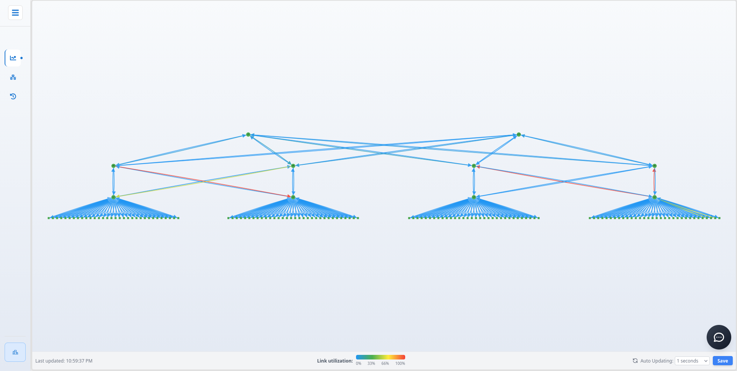737x371 pixels.
Task: Select the monitoring chart view in sidebar
Action: click(13, 58)
